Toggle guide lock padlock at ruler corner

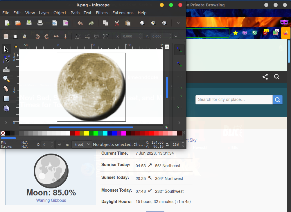[16, 46]
